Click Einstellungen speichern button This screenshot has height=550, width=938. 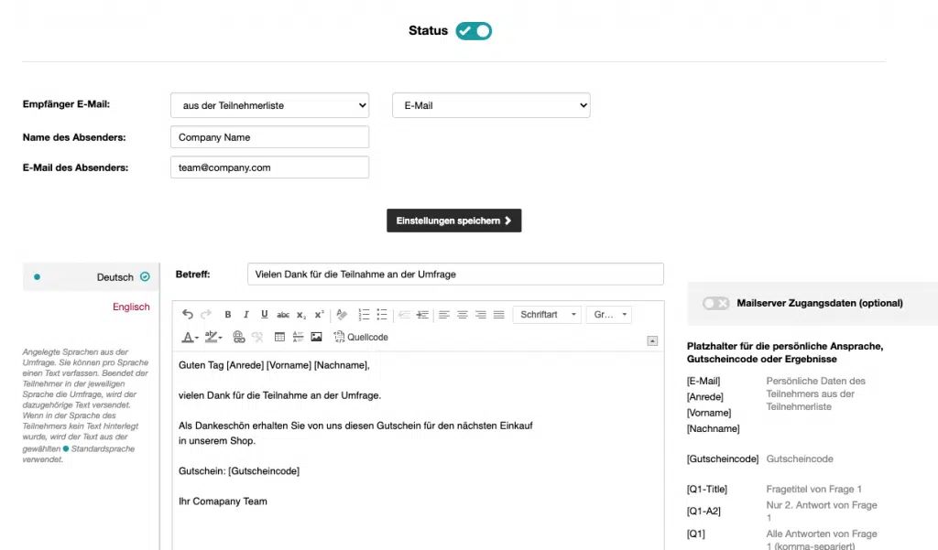coord(454,221)
